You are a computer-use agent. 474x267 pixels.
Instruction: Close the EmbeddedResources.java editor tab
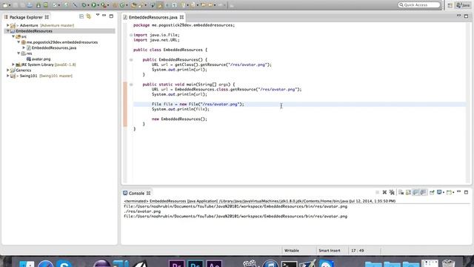point(181,17)
